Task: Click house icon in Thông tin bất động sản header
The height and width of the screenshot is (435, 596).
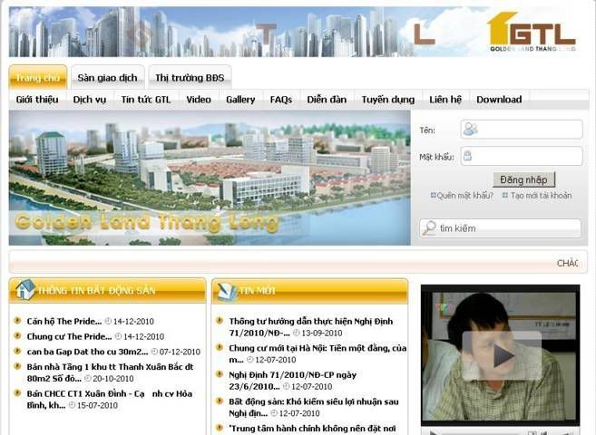Action: click(25, 289)
